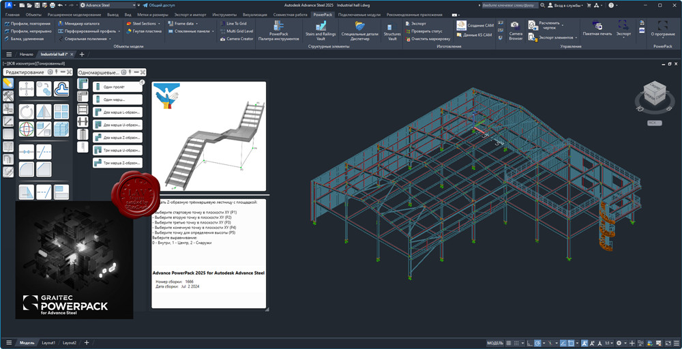Screen dimensions: 682x349
Task: Open the hammer and wrench tools category
Action: pos(8,96)
